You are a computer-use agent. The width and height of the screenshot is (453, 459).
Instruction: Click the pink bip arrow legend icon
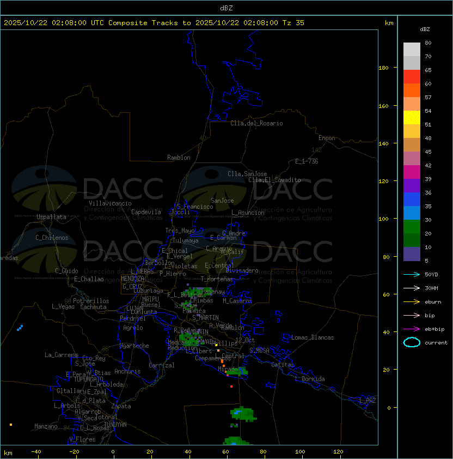pos(412,315)
